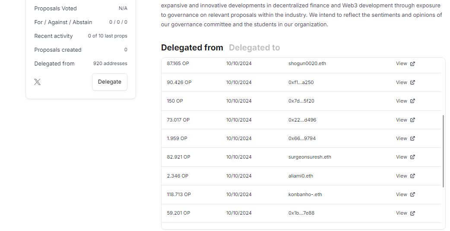The width and height of the screenshot is (450, 231).
Task: Select the 920 addresses count
Action: click(110, 63)
